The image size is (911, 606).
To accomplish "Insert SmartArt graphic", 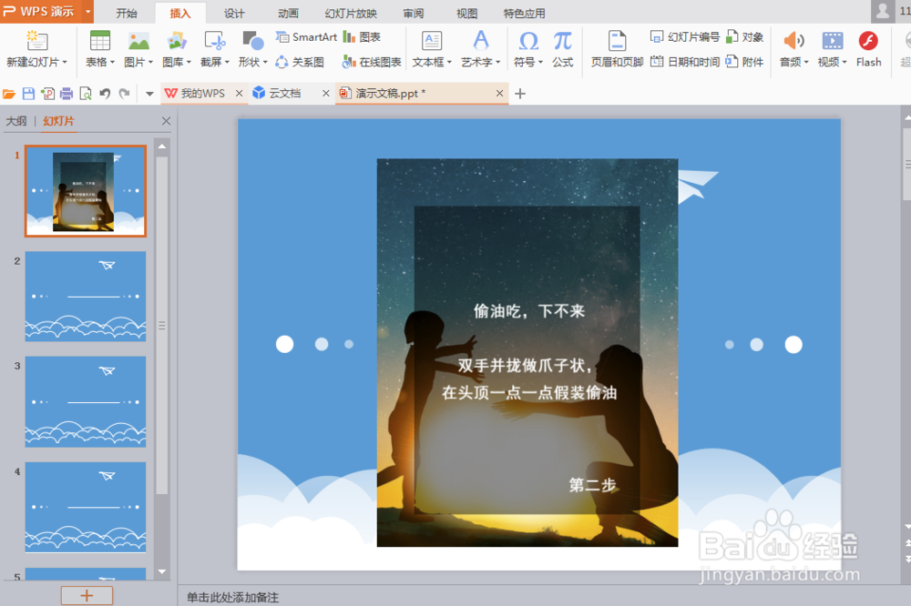I will pyautogui.click(x=306, y=37).
